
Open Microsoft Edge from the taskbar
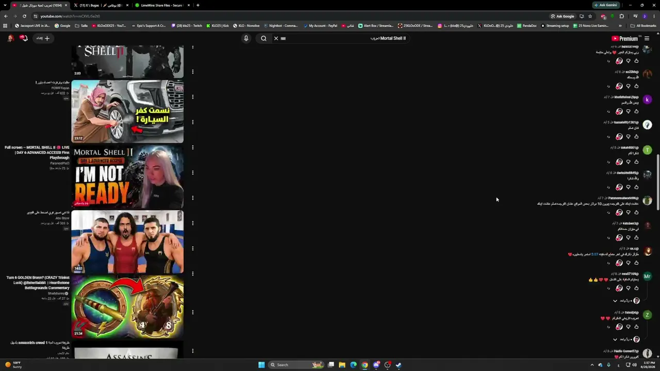(x=353, y=365)
